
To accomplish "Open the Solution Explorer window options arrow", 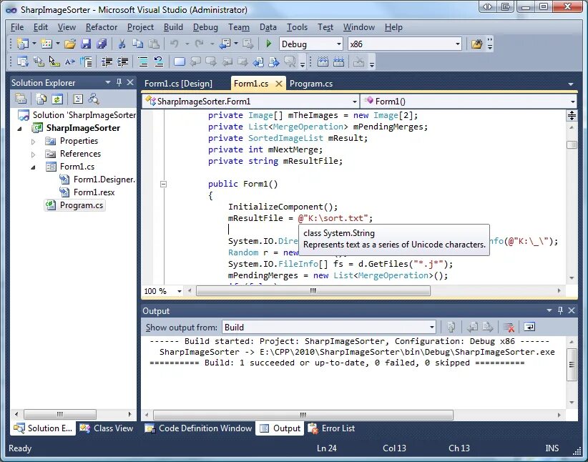I will tap(108, 82).
